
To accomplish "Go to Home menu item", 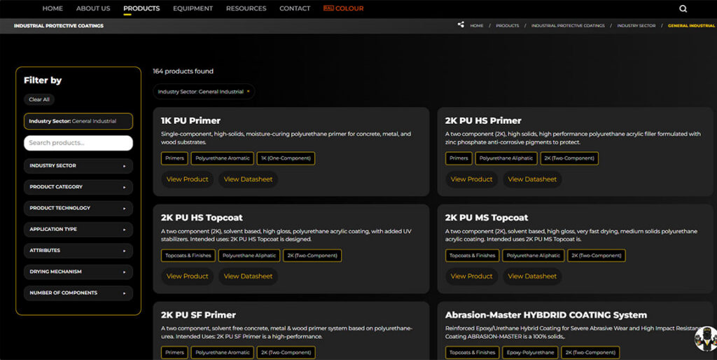I will pos(53,8).
